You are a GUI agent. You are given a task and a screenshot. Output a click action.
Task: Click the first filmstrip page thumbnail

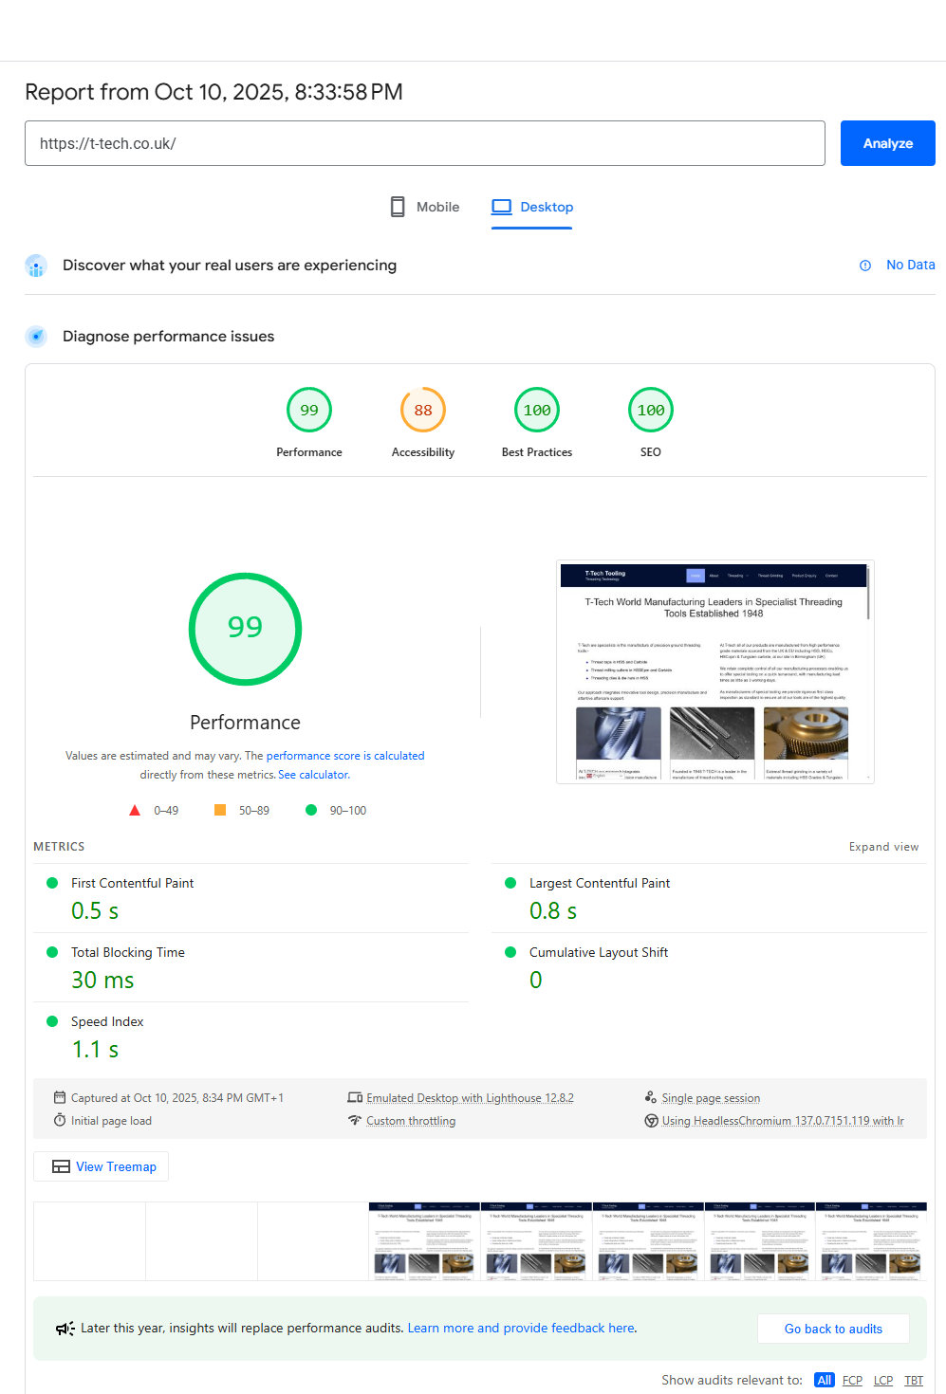coord(89,1241)
